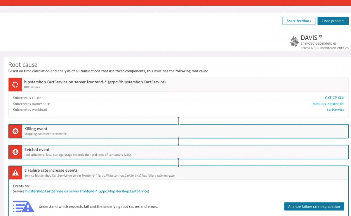Image resolution: width=351 pixels, height=216 pixels.
Task: Click the connector dot below the CartService card
Action: (x=178, y=118)
